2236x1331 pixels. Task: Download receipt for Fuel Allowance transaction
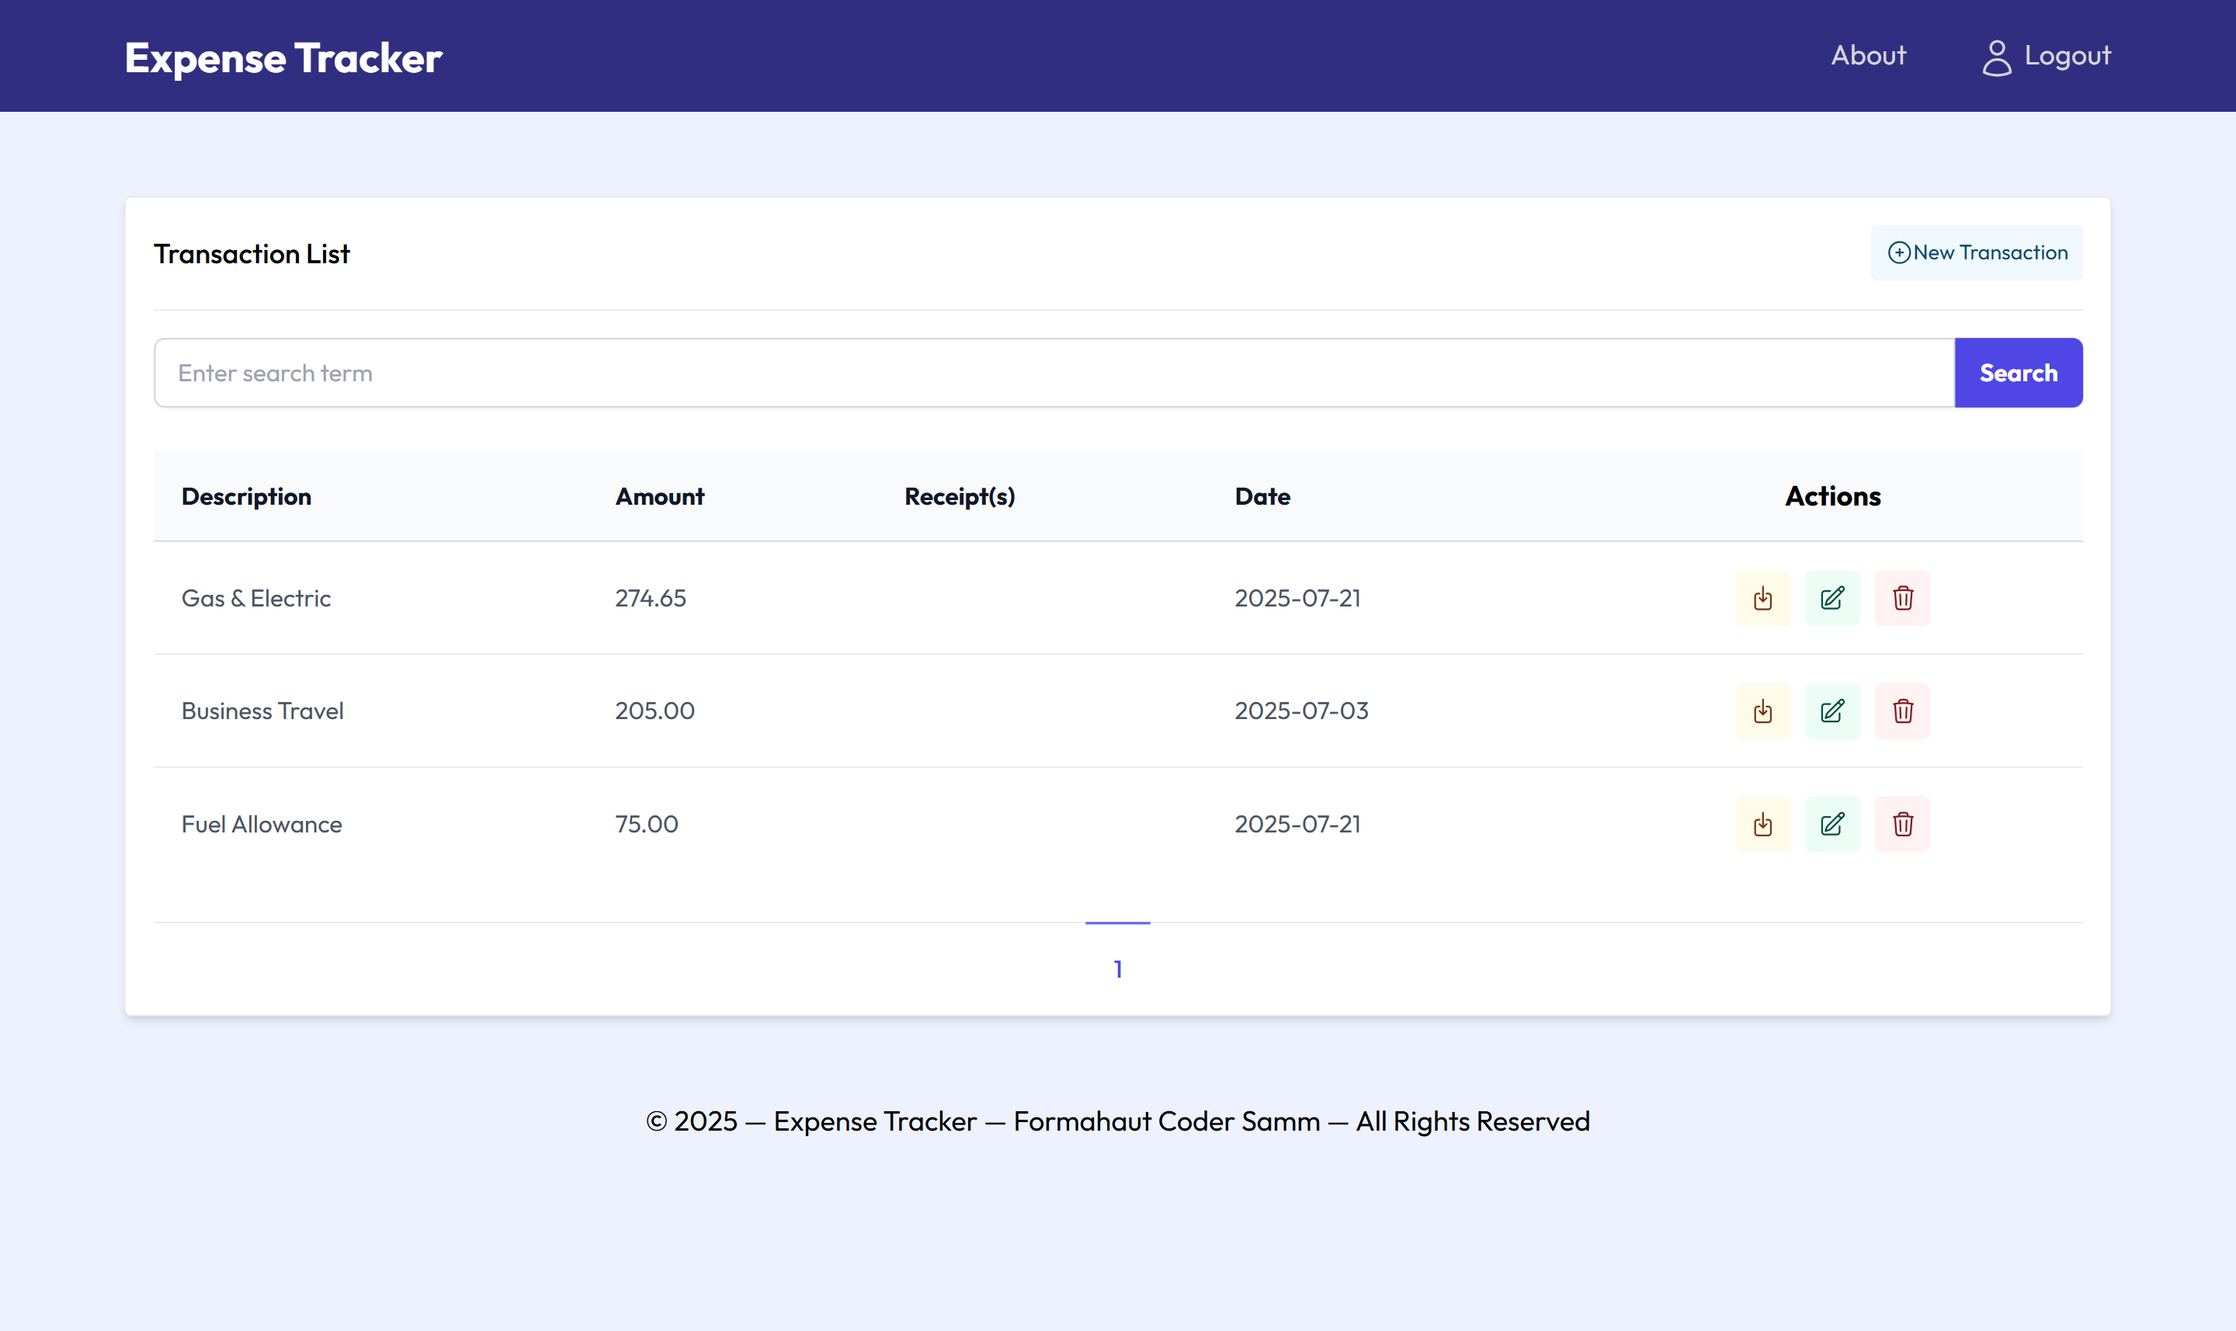point(1762,824)
